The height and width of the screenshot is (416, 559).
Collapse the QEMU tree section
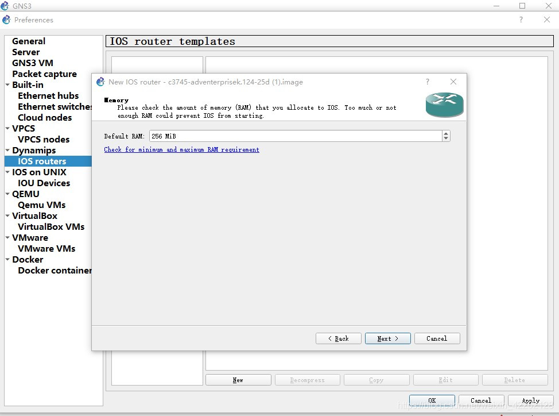[7, 194]
